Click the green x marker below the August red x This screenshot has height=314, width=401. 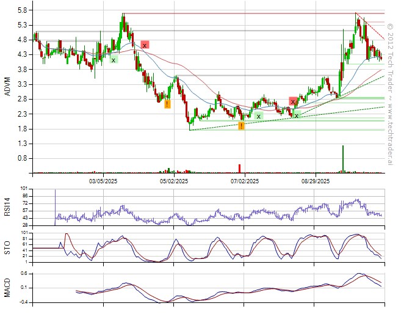[297, 115]
